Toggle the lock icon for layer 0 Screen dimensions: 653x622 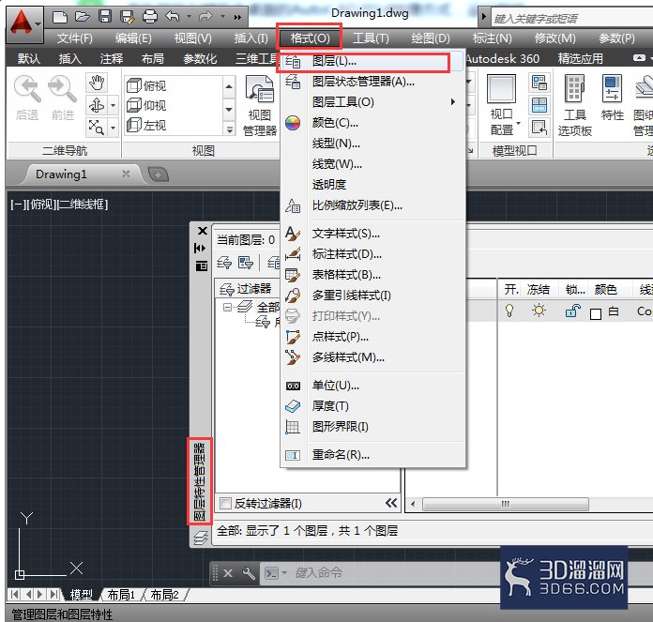click(572, 311)
